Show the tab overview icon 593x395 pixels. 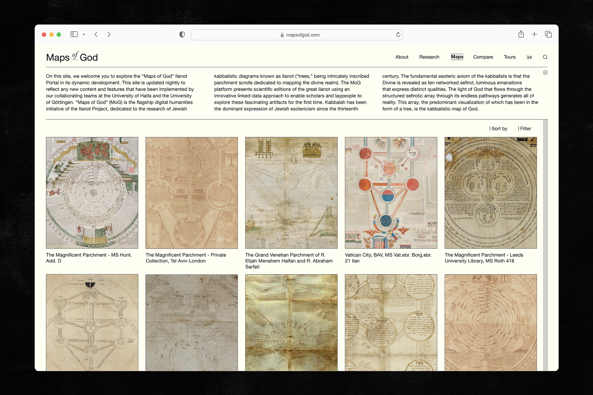pos(548,34)
